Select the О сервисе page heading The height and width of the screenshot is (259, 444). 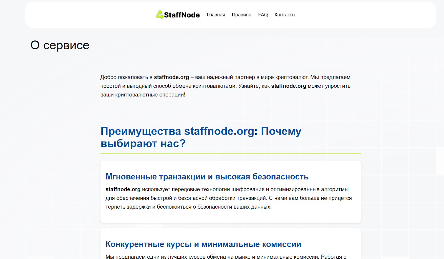tap(60, 45)
